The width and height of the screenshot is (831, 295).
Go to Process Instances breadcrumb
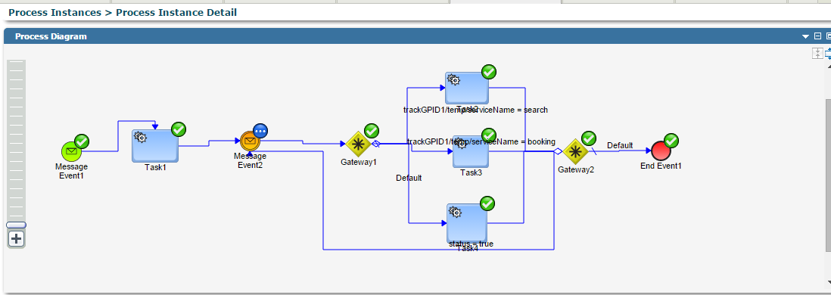point(54,12)
